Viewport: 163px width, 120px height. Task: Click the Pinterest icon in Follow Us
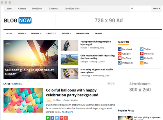[141, 54]
